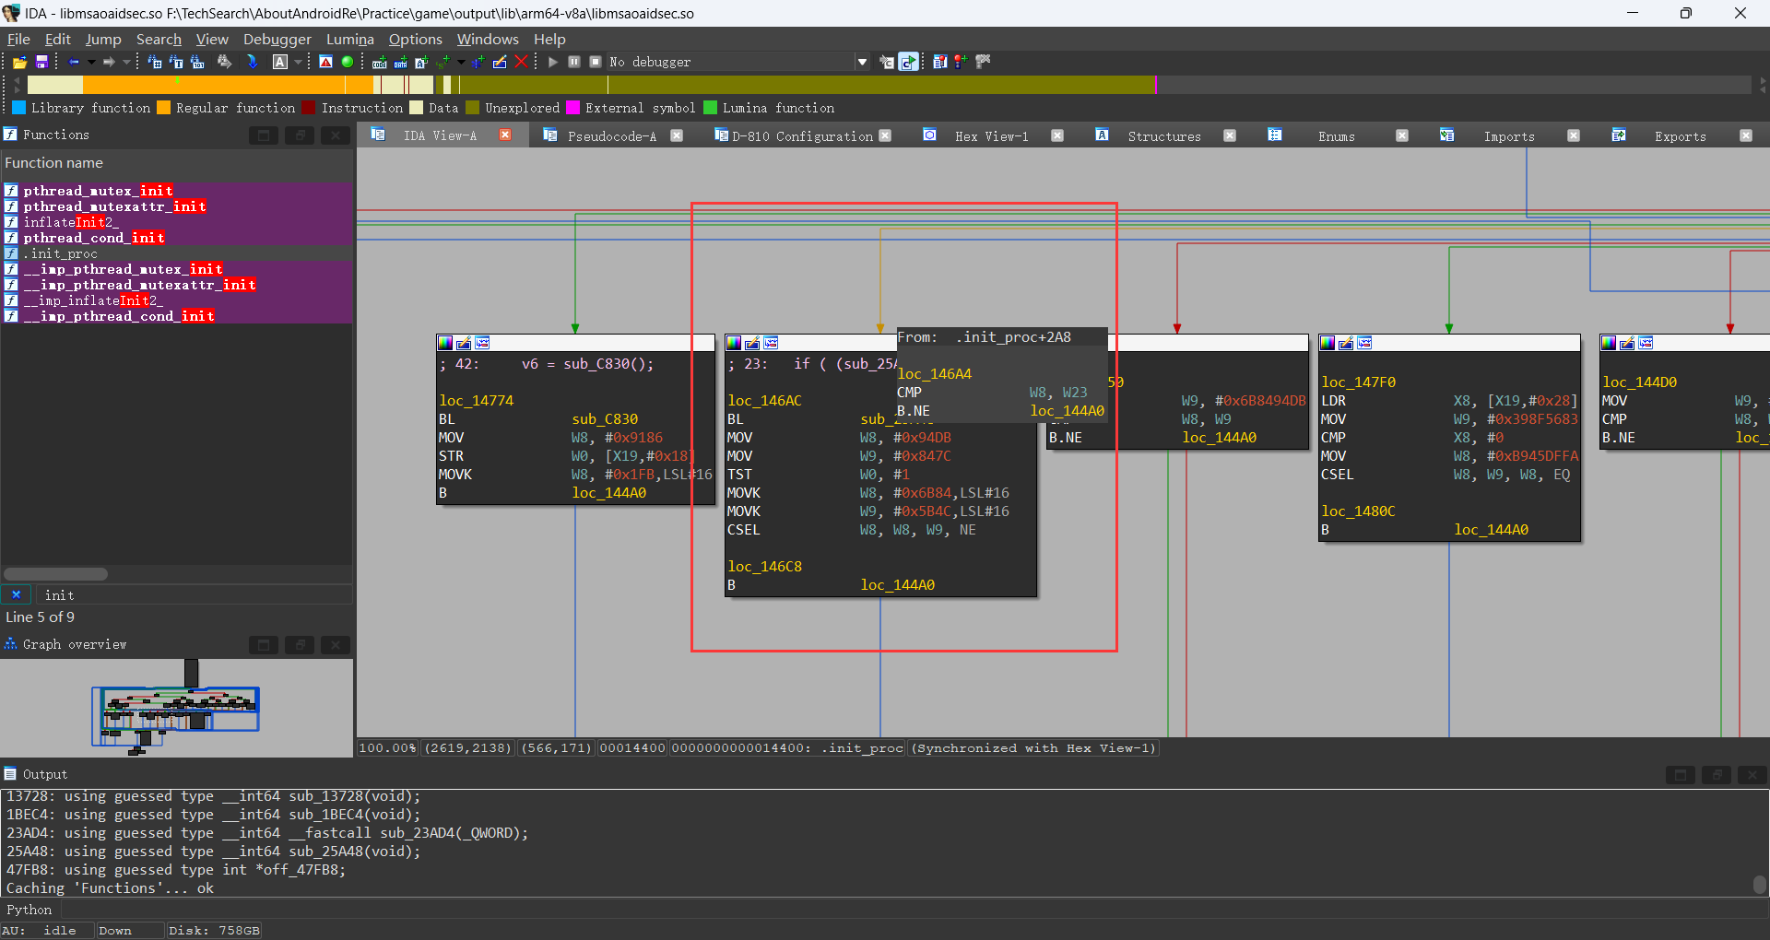Close the IDA View-A tab

pyautogui.click(x=505, y=135)
